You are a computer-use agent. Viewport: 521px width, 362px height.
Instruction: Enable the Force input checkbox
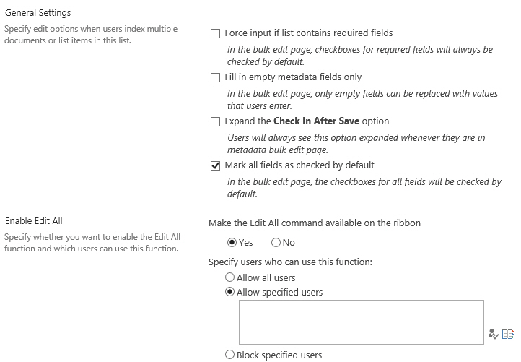215,34
